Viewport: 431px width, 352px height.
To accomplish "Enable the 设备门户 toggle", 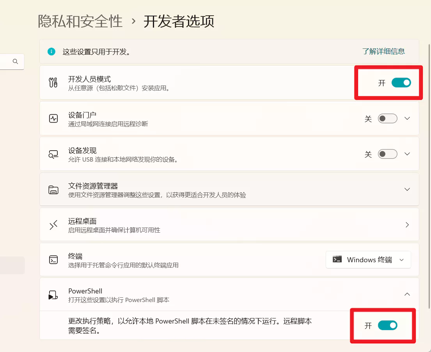I will click(x=387, y=119).
